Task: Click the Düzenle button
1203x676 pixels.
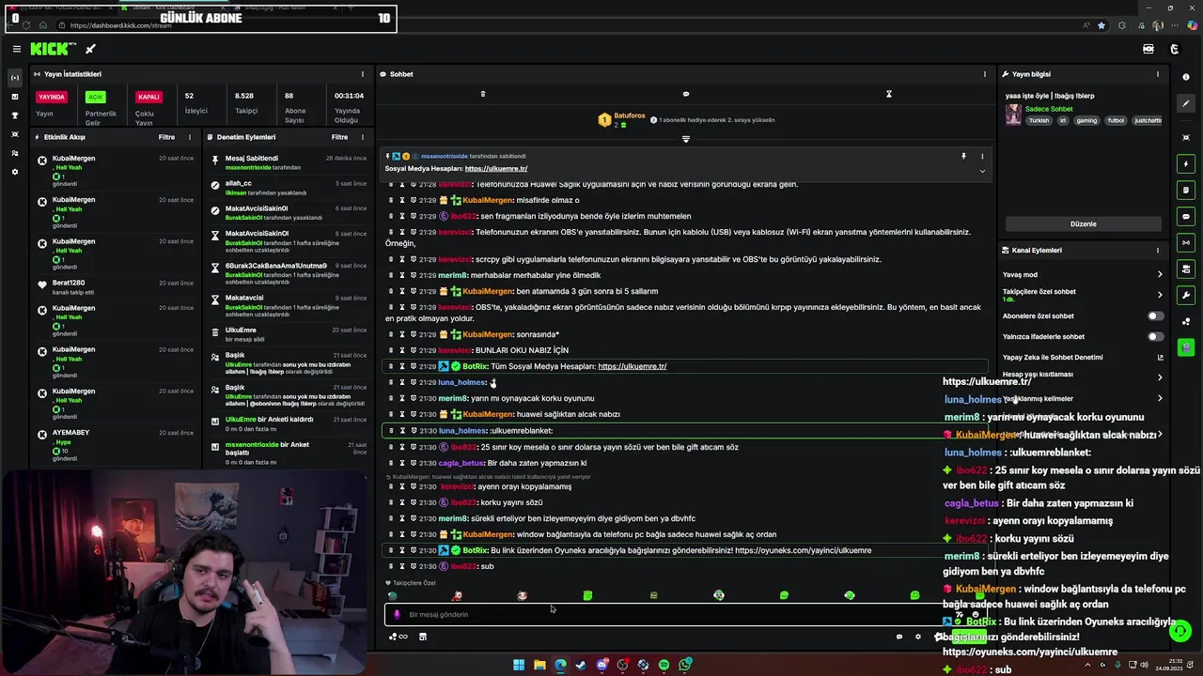Action: coord(1083,224)
